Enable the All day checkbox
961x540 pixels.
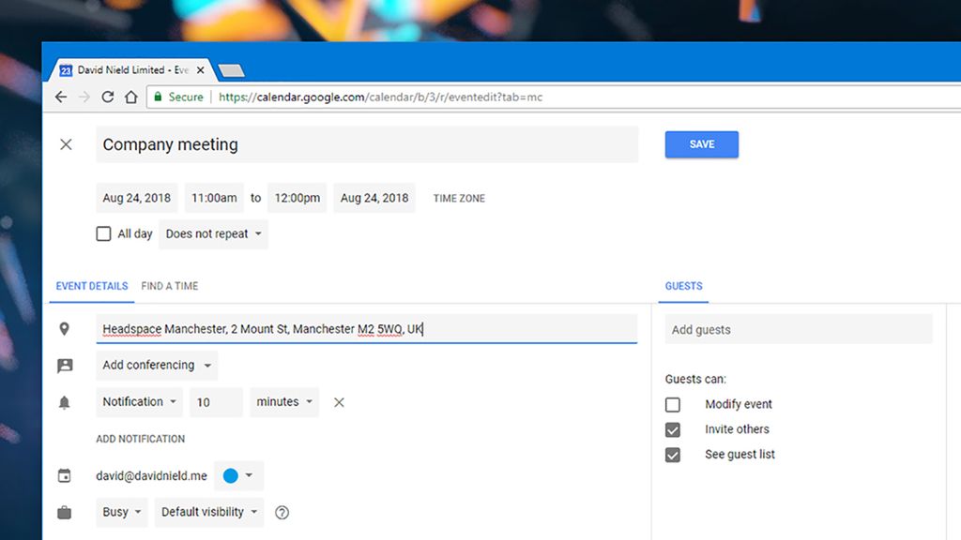pyautogui.click(x=103, y=233)
